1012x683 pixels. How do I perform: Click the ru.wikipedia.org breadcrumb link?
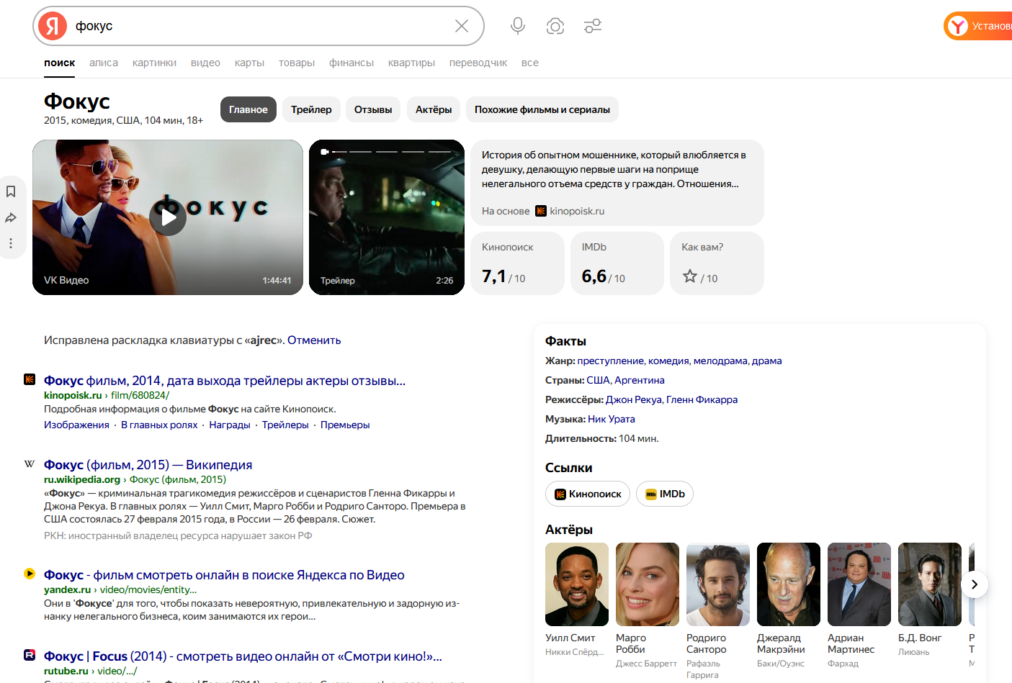82,479
